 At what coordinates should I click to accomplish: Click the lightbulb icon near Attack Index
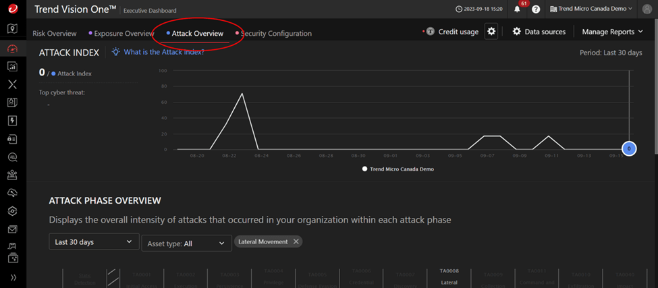click(116, 52)
